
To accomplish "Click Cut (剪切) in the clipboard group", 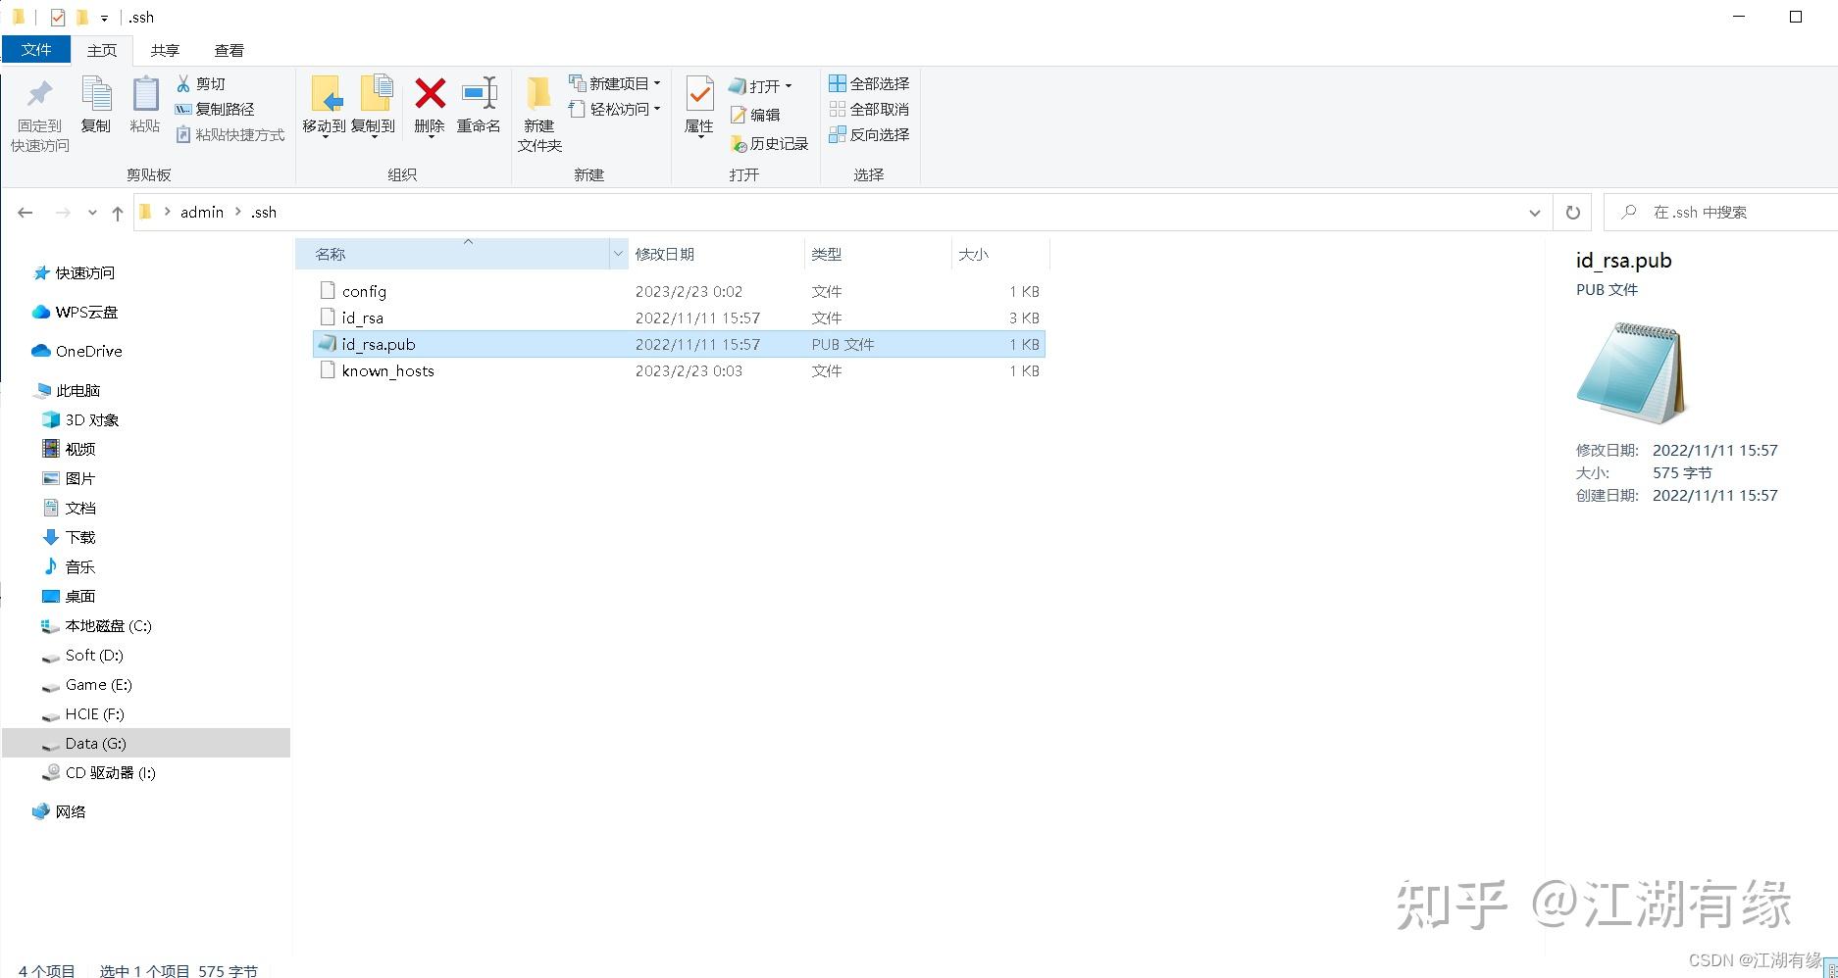I will tap(201, 83).
